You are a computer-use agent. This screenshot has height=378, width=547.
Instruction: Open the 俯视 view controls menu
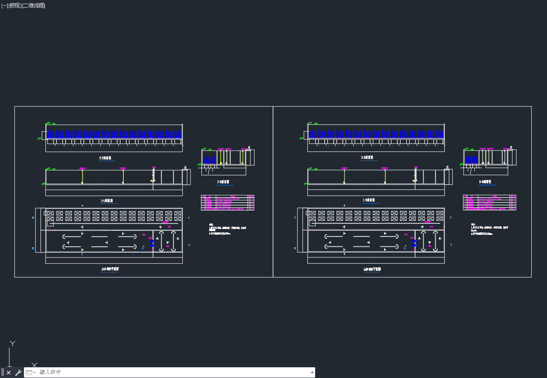(15, 6)
